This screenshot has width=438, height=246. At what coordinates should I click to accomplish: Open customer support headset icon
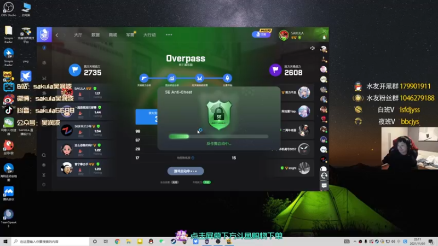click(324, 175)
